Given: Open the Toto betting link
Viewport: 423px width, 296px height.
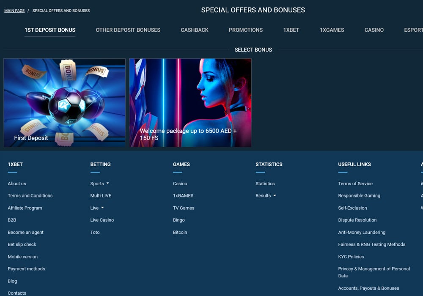Looking at the screenshot, I should coord(95,233).
